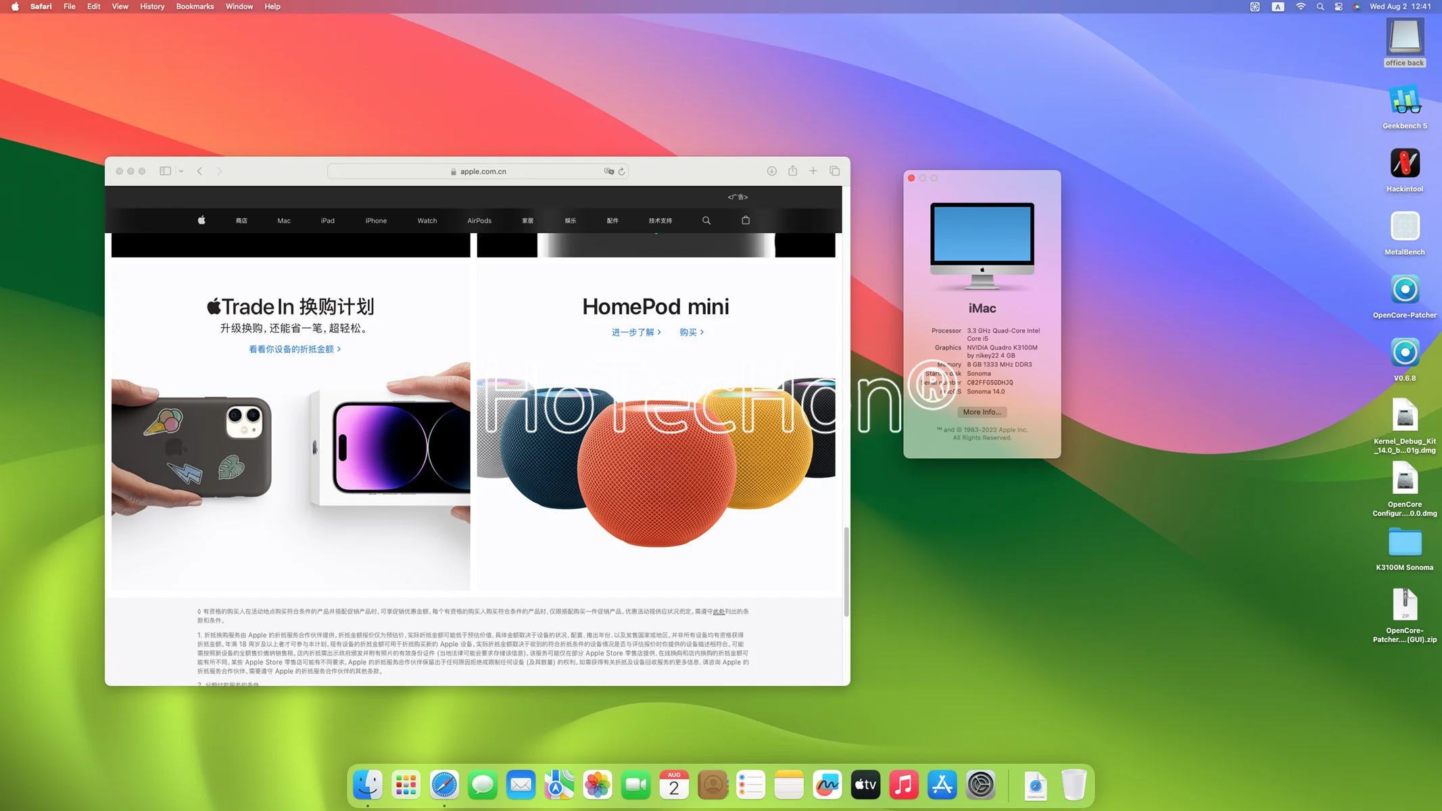The image size is (1442, 811).
Task: Open the App Store from the Dock
Action: pyautogui.click(x=942, y=785)
